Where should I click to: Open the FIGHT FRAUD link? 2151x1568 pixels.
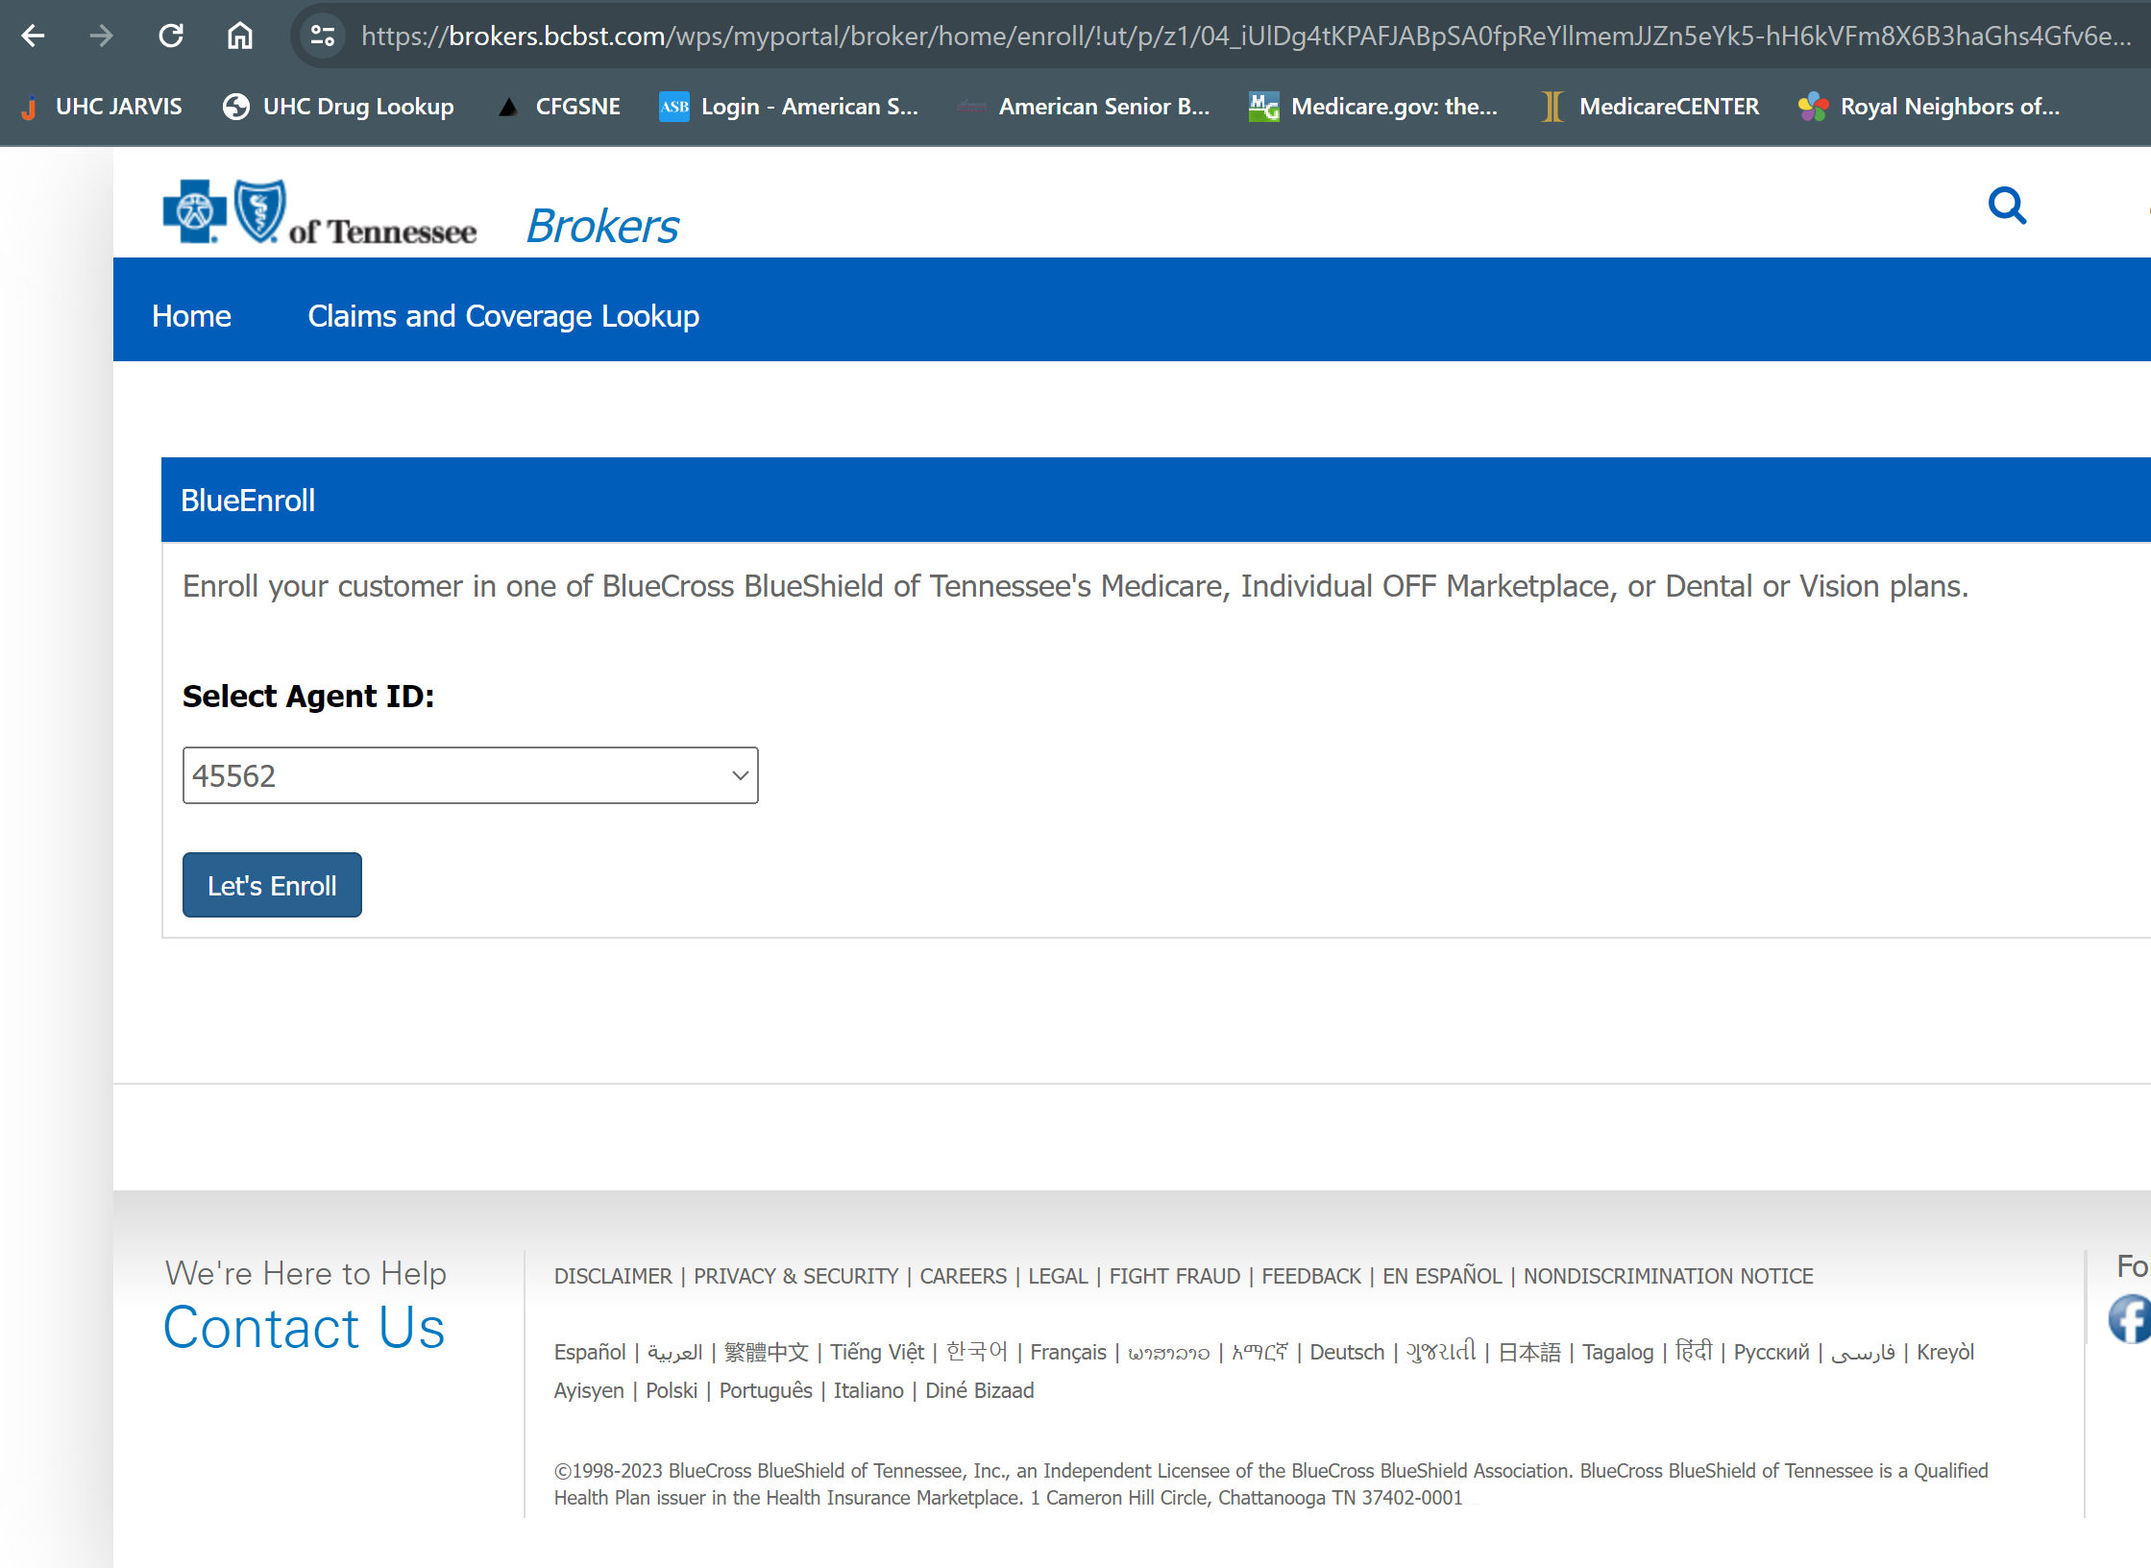point(1174,1276)
